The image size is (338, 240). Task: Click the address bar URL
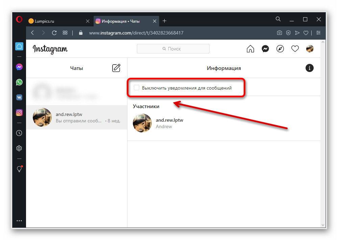tap(136, 33)
